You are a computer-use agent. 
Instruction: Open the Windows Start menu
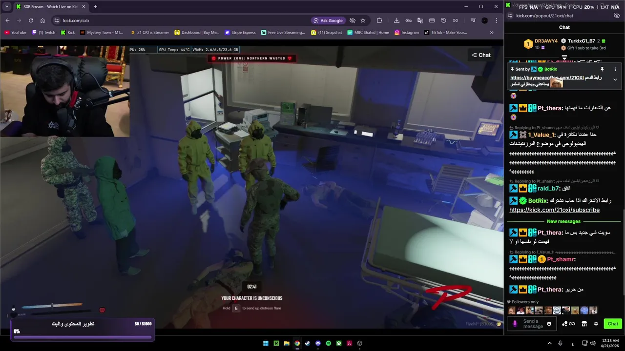tap(266, 343)
